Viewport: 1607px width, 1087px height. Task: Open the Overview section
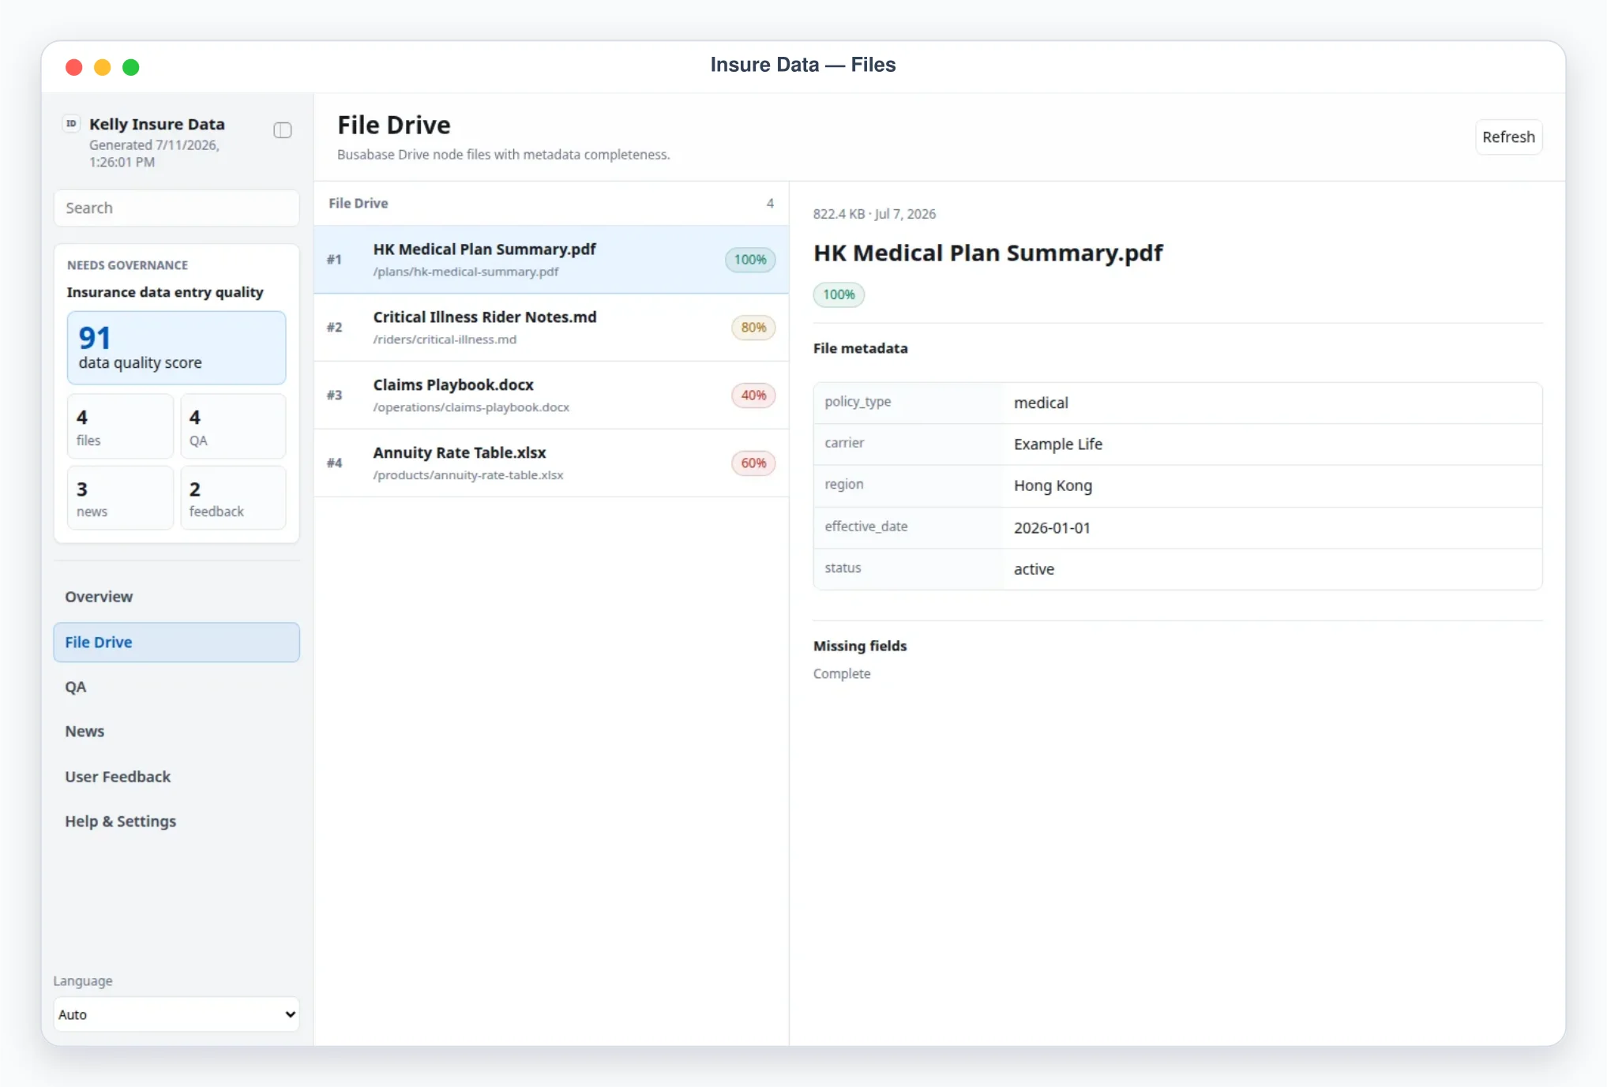[x=176, y=597]
